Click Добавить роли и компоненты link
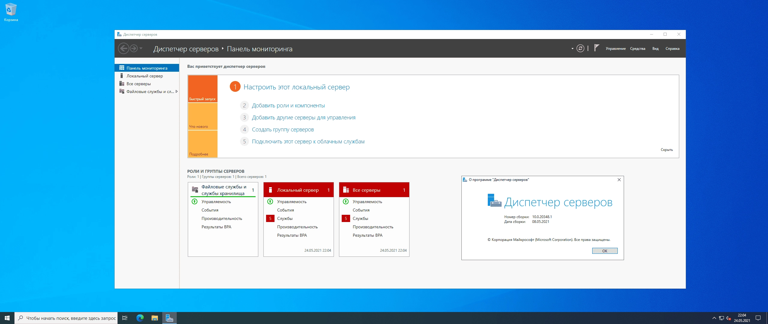The height and width of the screenshot is (324, 768). pyautogui.click(x=288, y=106)
